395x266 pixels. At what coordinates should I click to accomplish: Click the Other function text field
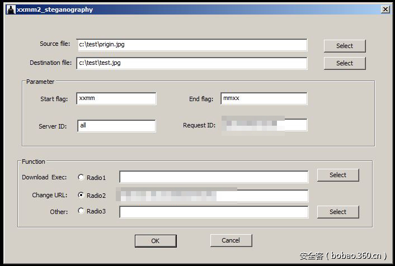213,212
